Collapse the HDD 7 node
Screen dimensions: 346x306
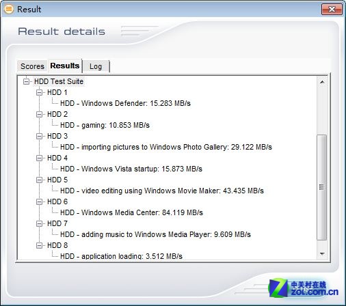point(40,223)
